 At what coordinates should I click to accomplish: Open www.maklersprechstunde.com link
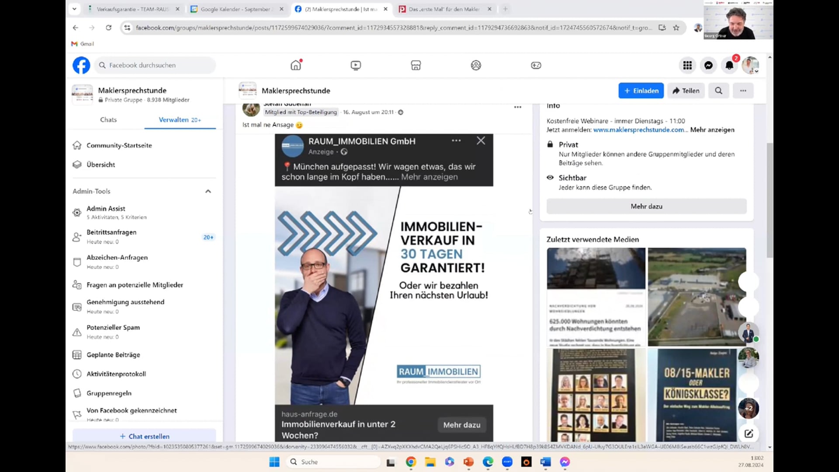pyautogui.click(x=639, y=130)
